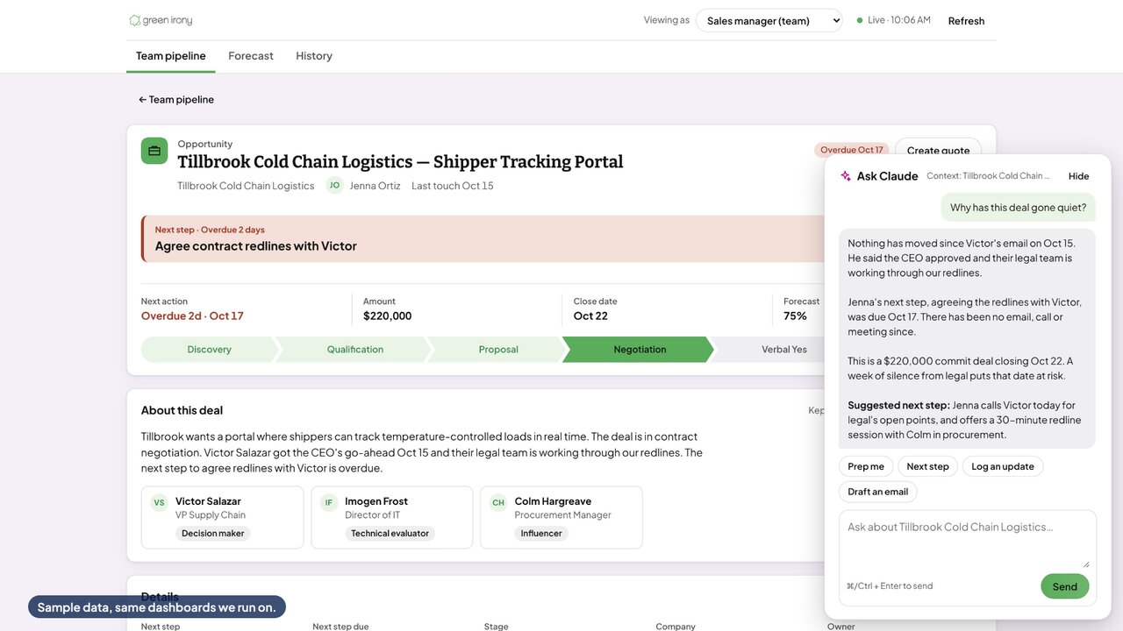The height and width of the screenshot is (631, 1123).
Task: Switch to the Team pipeline tab
Action: [x=171, y=56]
